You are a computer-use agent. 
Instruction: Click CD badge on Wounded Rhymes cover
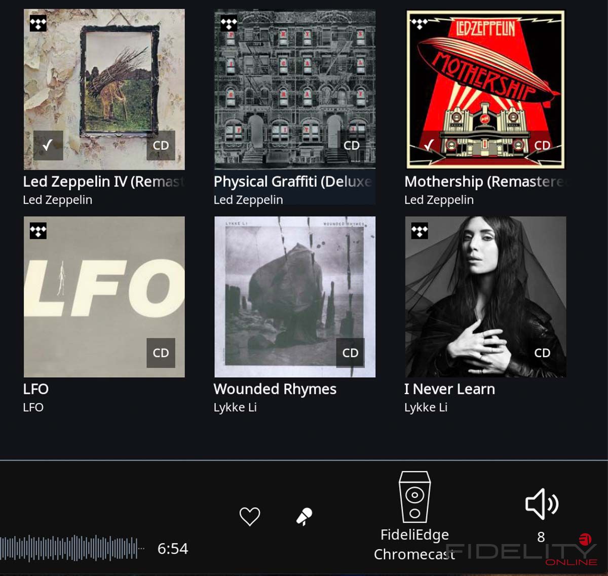pos(350,352)
